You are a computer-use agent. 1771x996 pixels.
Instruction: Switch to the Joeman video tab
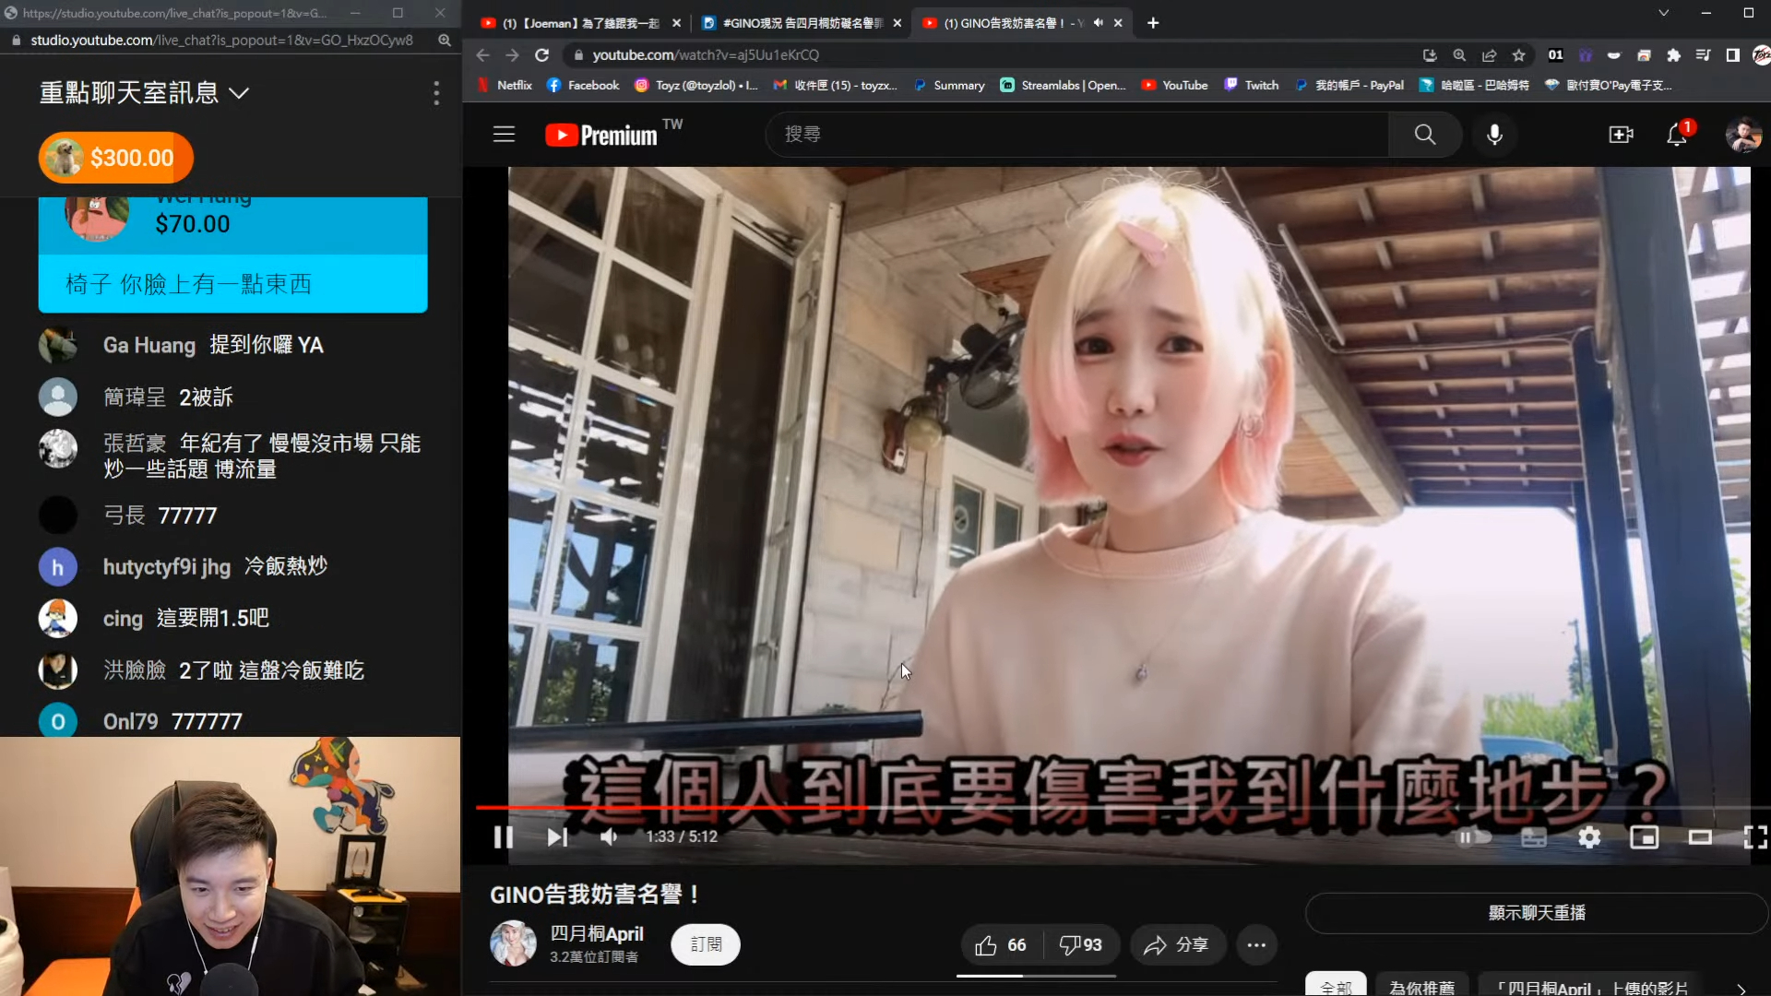pos(581,23)
